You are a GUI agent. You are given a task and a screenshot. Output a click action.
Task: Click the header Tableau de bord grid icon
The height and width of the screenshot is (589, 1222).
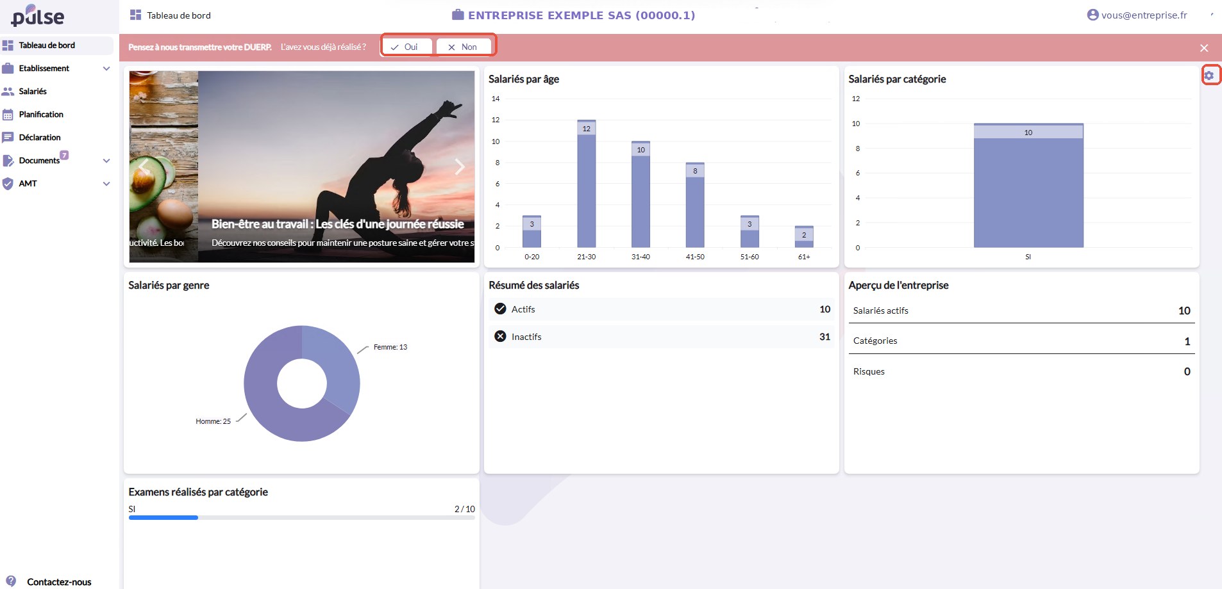(x=135, y=15)
